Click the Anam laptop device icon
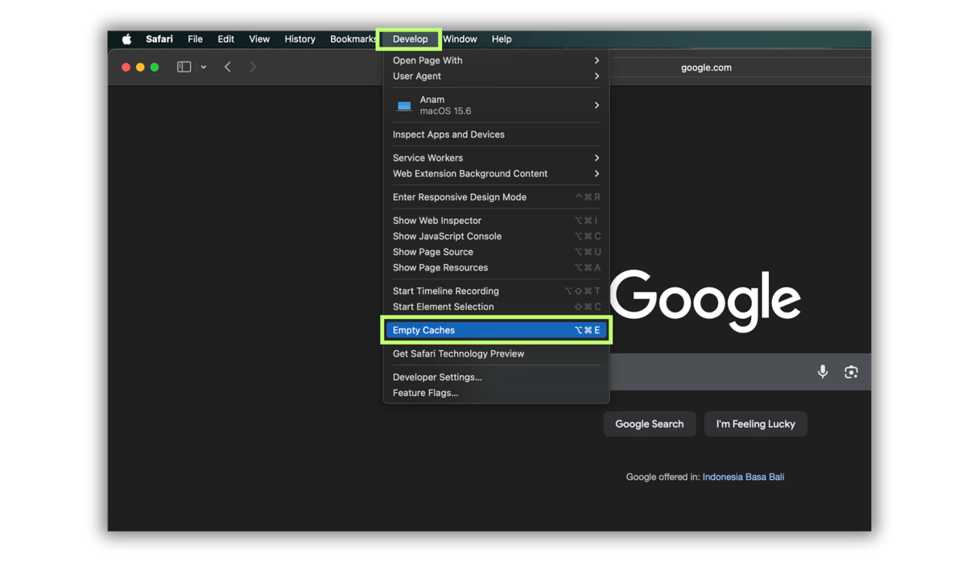 click(404, 105)
